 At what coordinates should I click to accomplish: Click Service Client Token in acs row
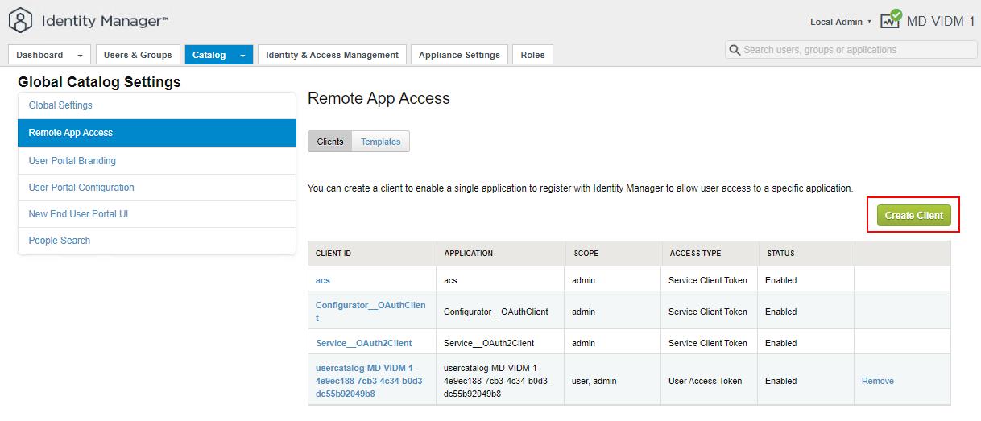pos(708,280)
